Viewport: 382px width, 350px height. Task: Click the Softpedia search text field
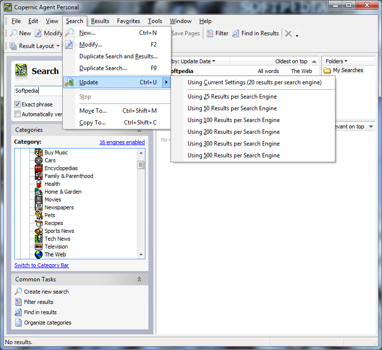[38, 91]
